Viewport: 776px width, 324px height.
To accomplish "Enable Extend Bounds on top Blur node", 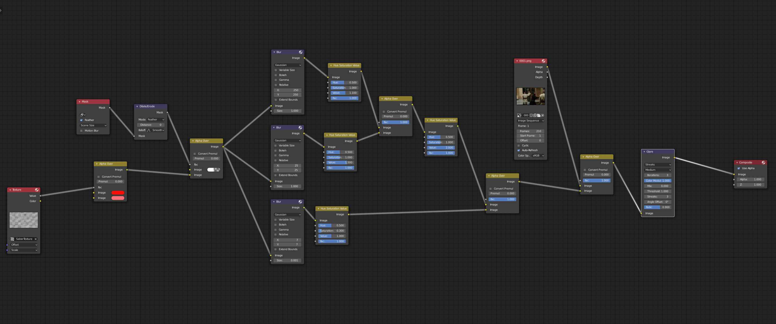I will (x=276, y=100).
